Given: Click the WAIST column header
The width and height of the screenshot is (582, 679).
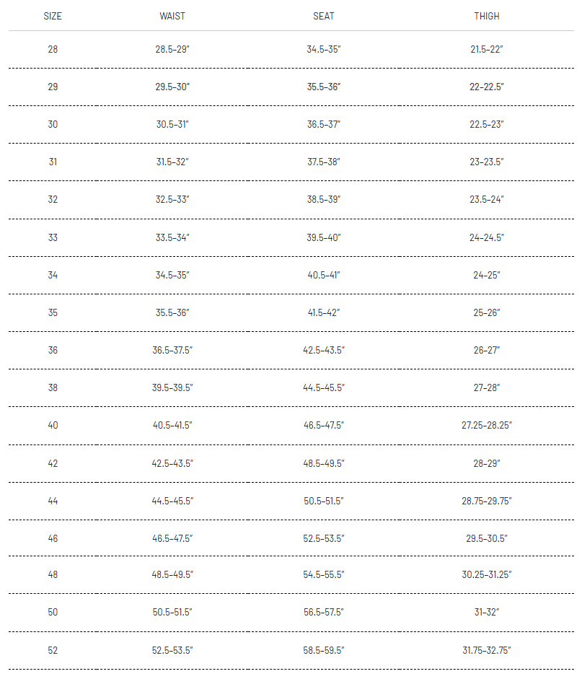Looking at the screenshot, I should tap(172, 16).
